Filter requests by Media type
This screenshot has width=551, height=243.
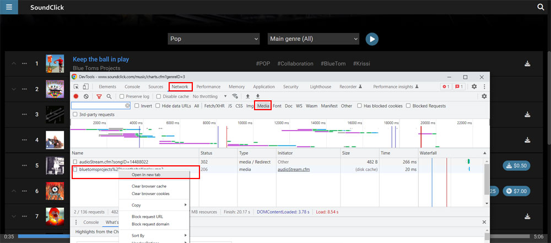[x=263, y=106]
